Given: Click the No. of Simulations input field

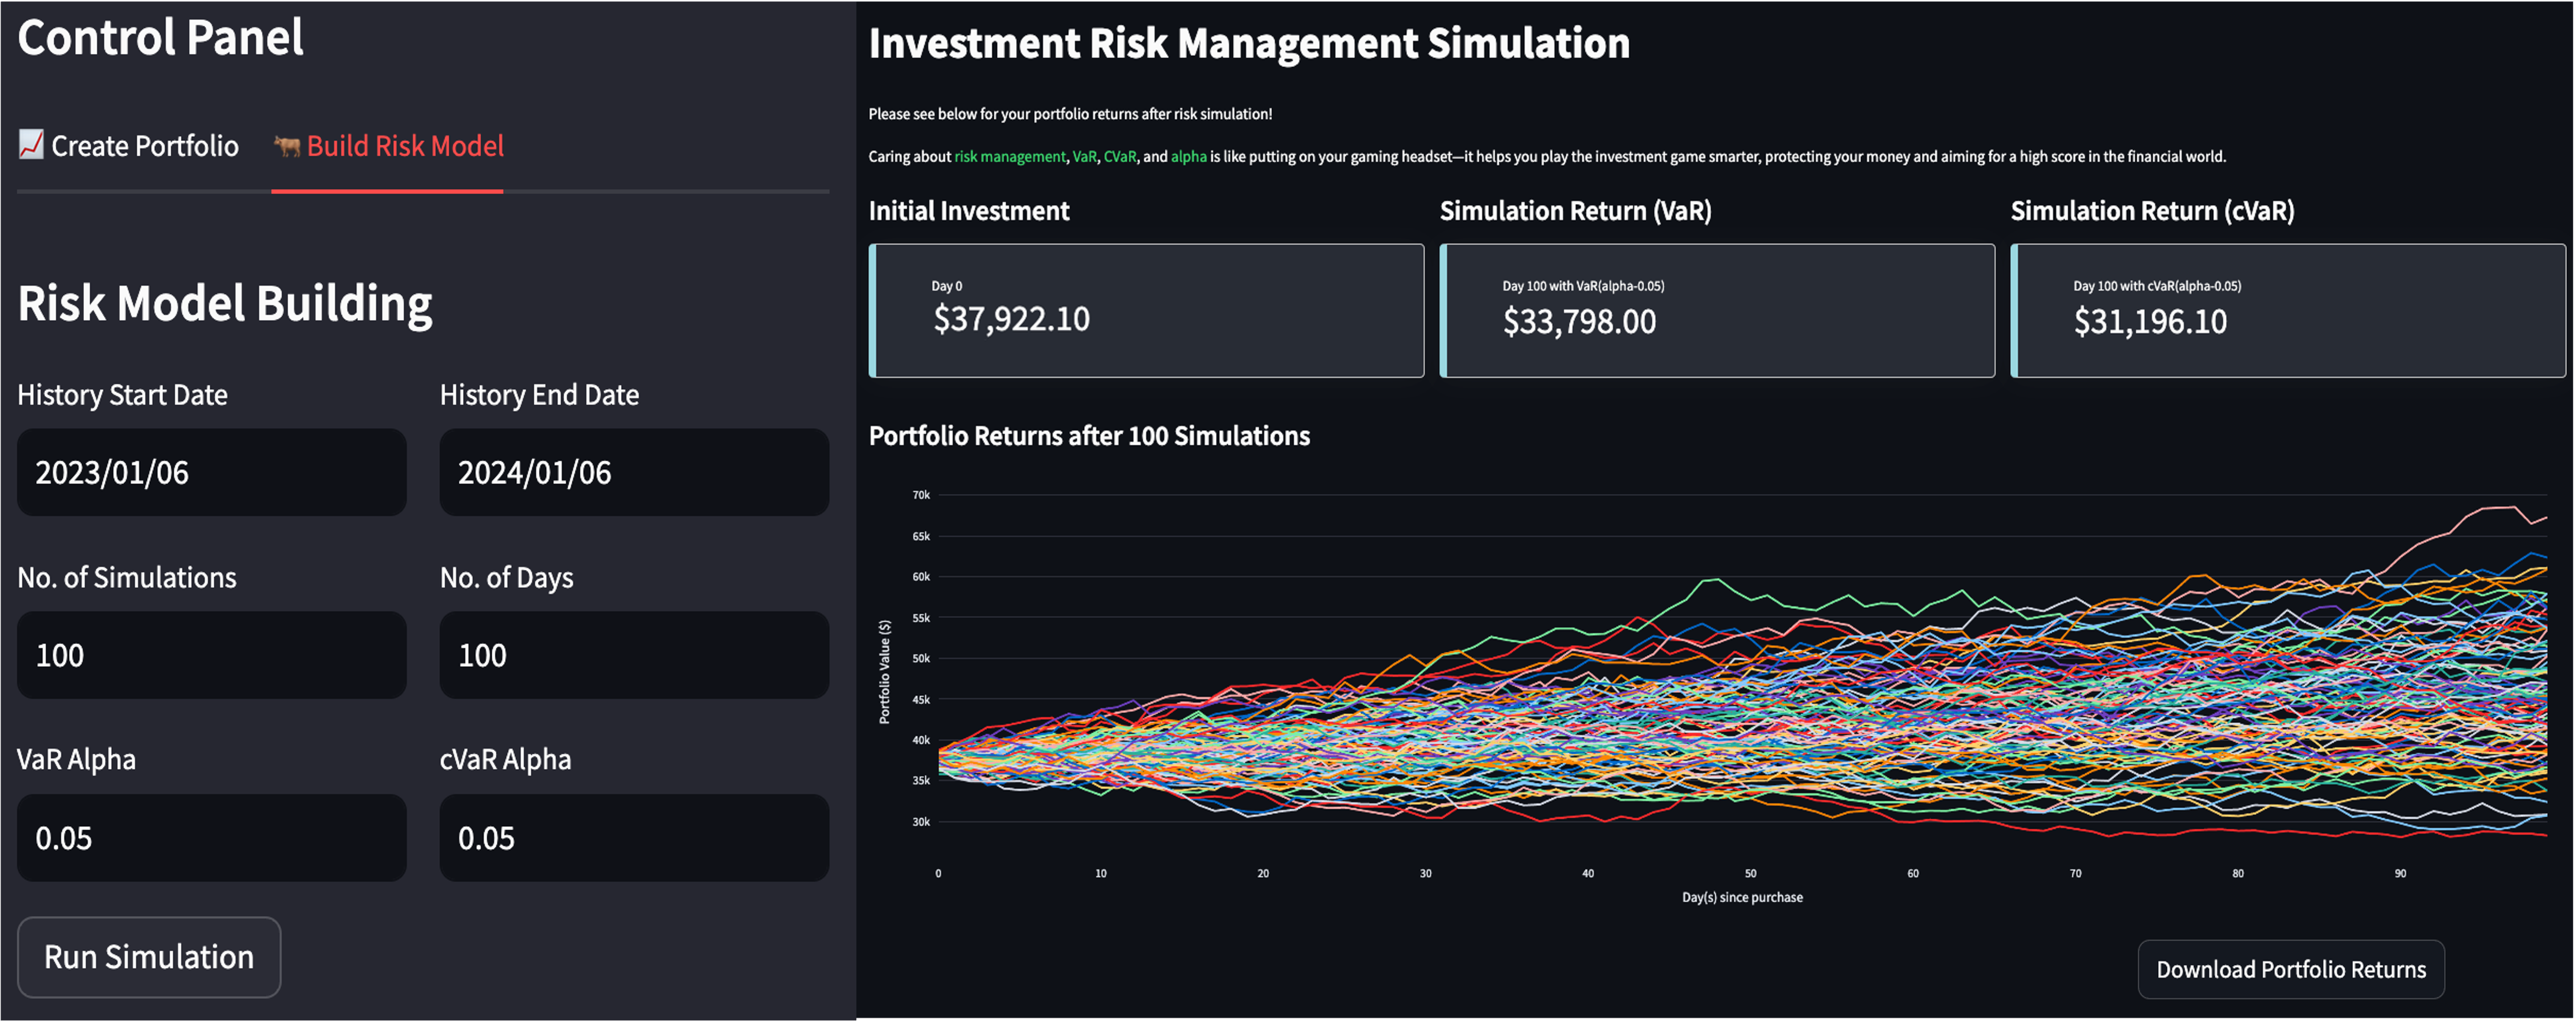Looking at the screenshot, I should tap(211, 655).
